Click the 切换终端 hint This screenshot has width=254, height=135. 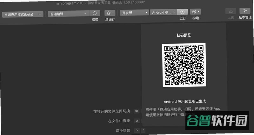pyautogui.click(x=123, y=130)
